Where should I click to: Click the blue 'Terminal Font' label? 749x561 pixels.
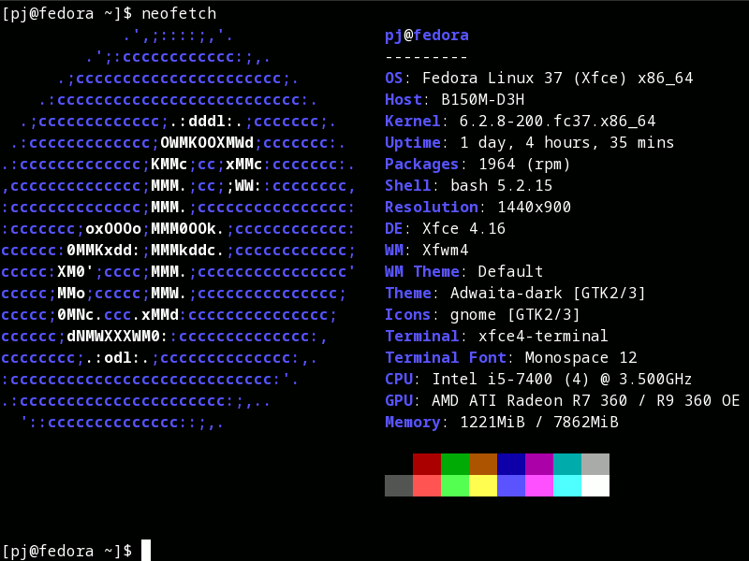pyautogui.click(x=446, y=358)
